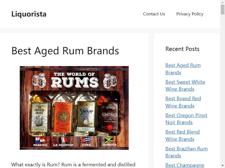The image size is (225, 168).
Task: Open the Best Champagne post link
Action: click(185, 165)
